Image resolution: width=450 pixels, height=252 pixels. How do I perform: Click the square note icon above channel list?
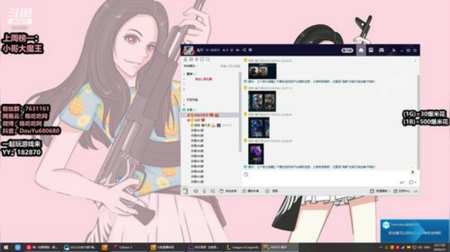(x=202, y=59)
